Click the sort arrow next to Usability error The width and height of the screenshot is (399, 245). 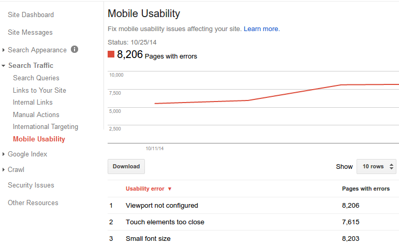point(170,189)
